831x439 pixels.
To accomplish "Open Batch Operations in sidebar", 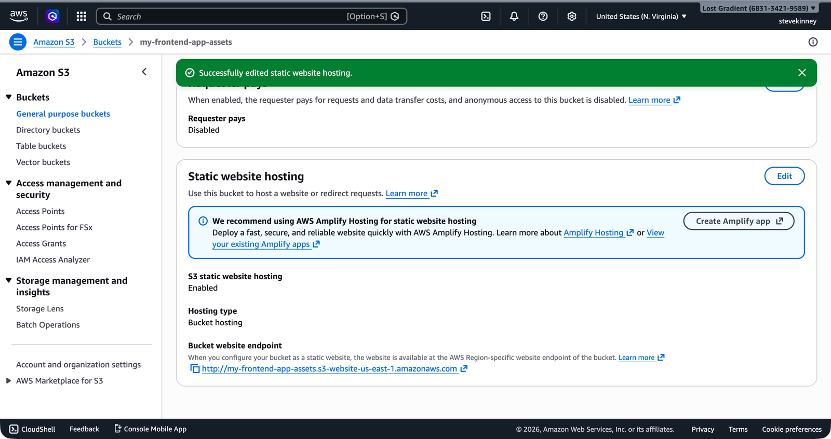I will [48, 325].
